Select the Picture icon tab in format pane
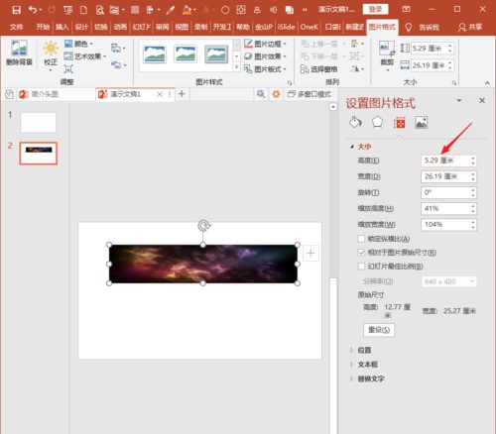 [422, 123]
